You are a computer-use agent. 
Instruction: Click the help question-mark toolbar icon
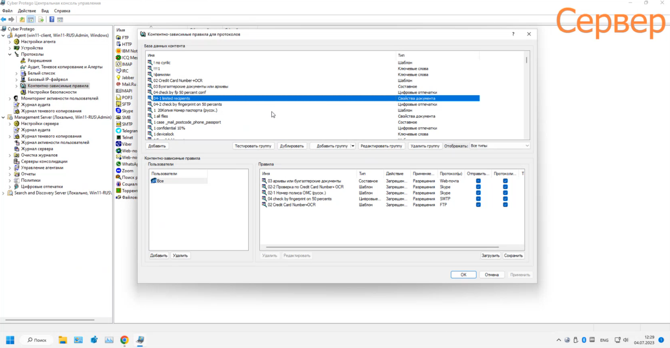52,19
